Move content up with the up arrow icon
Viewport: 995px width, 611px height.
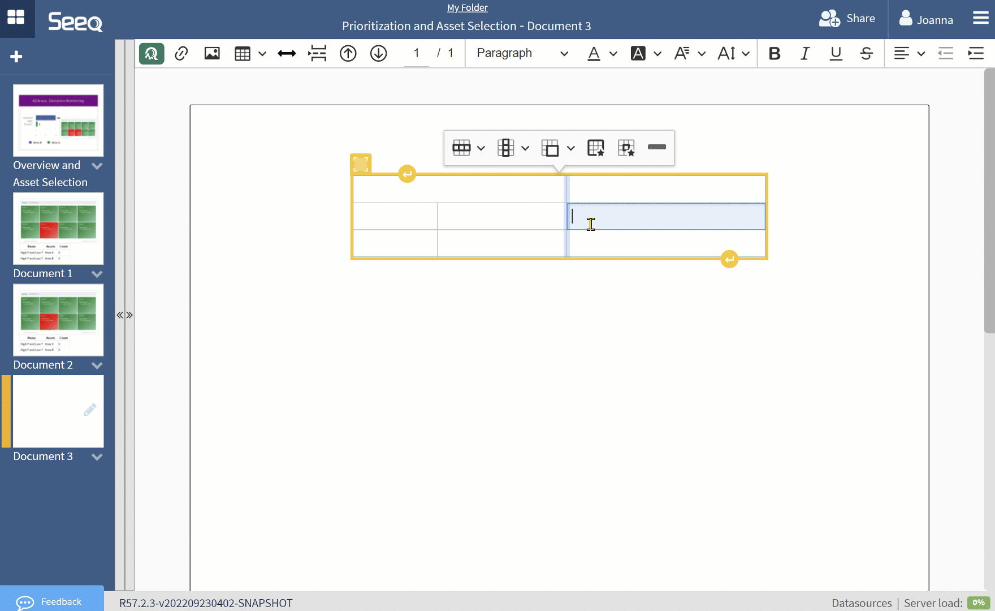(348, 53)
